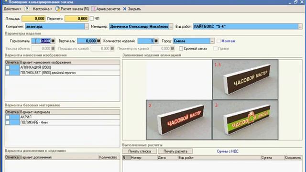Click the Номер column header

(144, 158)
